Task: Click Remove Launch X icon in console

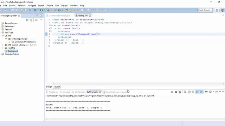Action: tap(176, 92)
